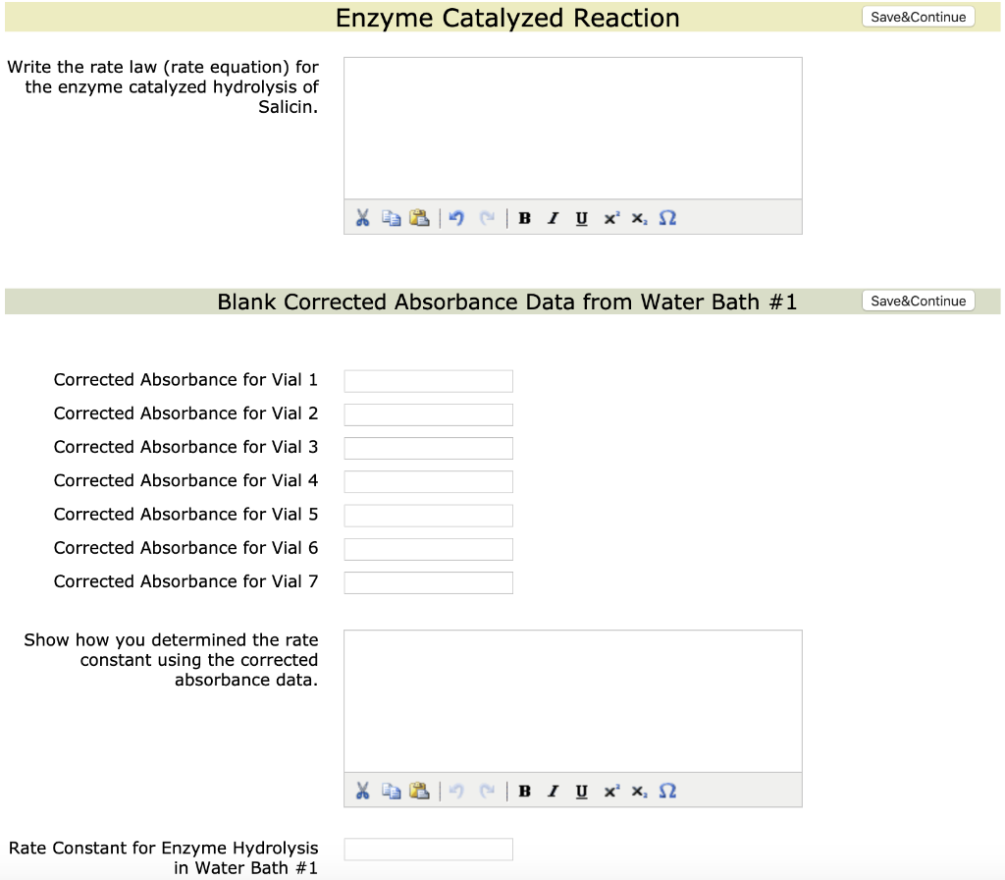1005x880 pixels.
Task: Toggle Underline in the rate law editor toolbar
Action: point(581,219)
